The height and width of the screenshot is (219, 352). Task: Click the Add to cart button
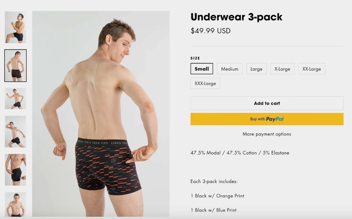coord(267,103)
